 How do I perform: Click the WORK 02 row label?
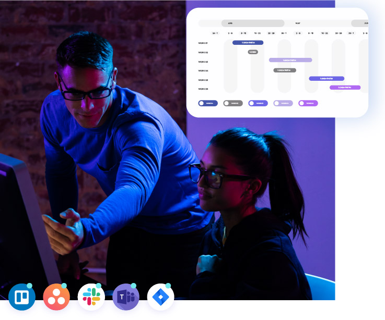pos(203,53)
